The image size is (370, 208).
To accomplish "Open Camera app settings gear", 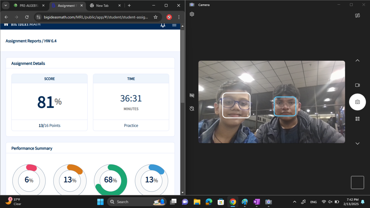I will pos(192,14).
